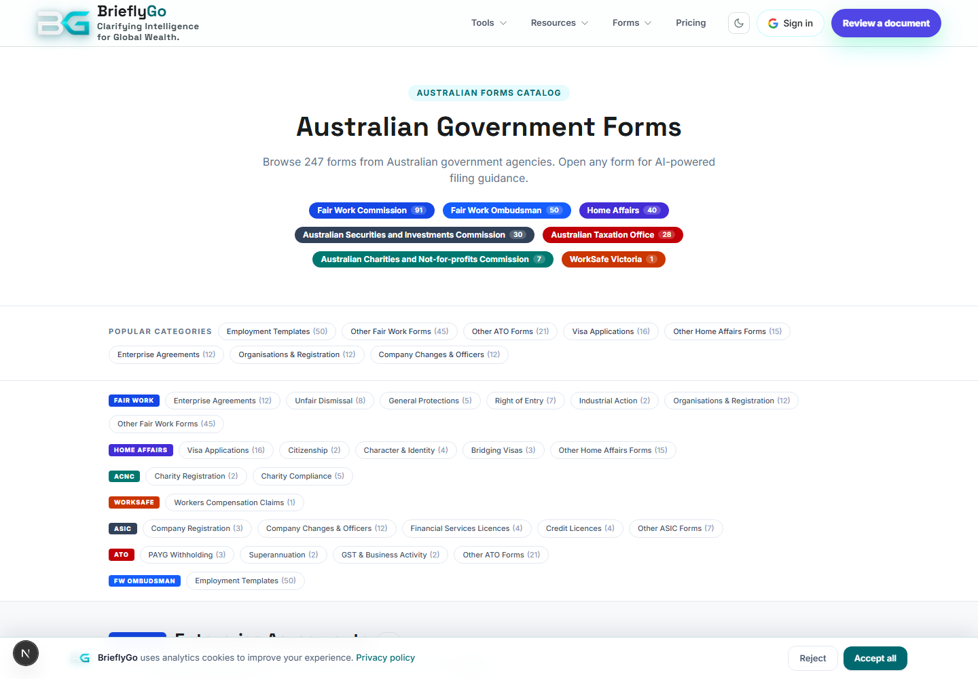This screenshot has height=679, width=978.
Task: Open Charity Registration (2) category
Action: (x=196, y=476)
